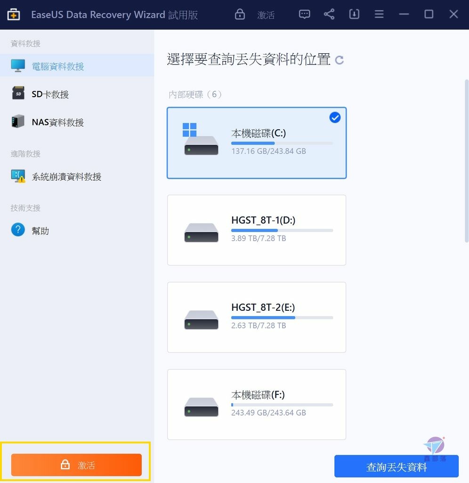Click the D: drive usage bar
469x483 pixels.
pos(282,230)
